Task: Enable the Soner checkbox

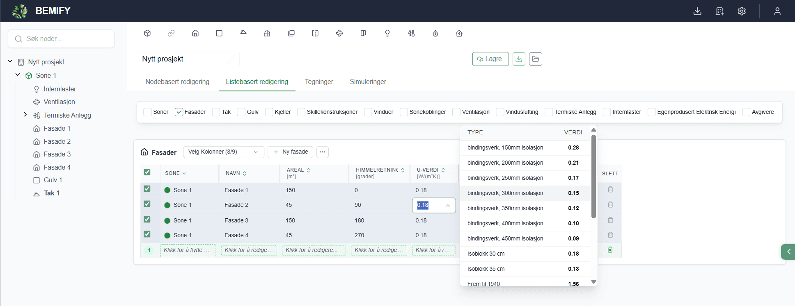Action: pyautogui.click(x=147, y=112)
